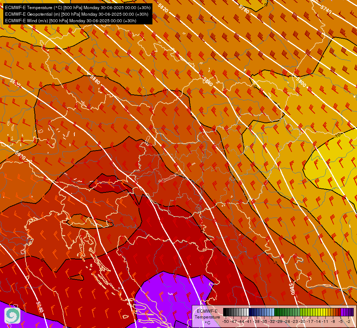This screenshot has width=357, height=328.
Task: Click the -10 isotherm label on the map
Action: [338, 135]
